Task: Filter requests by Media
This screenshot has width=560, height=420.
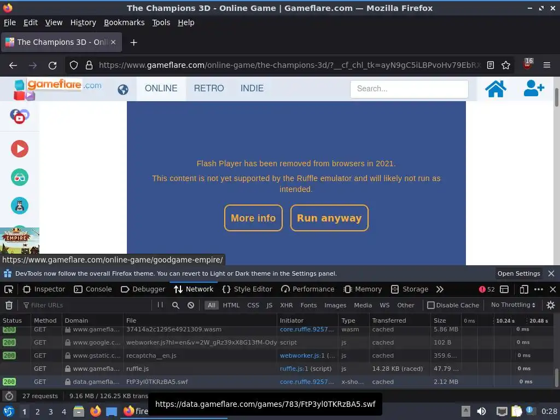Action: (x=363, y=305)
